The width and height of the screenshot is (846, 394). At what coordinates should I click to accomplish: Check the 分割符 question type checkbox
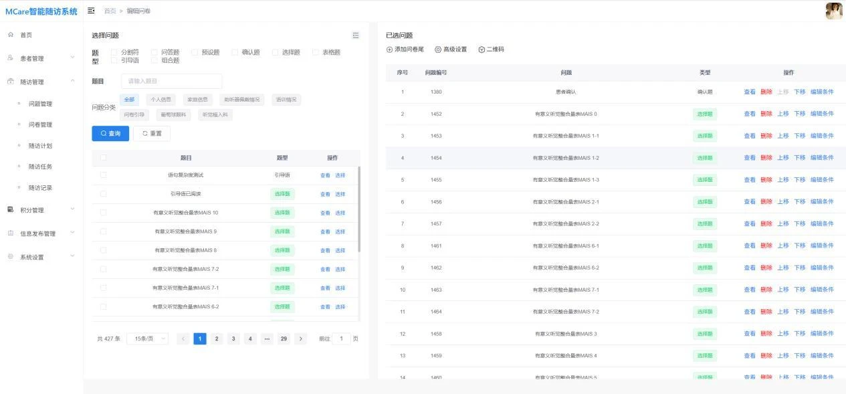pos(114,52)
